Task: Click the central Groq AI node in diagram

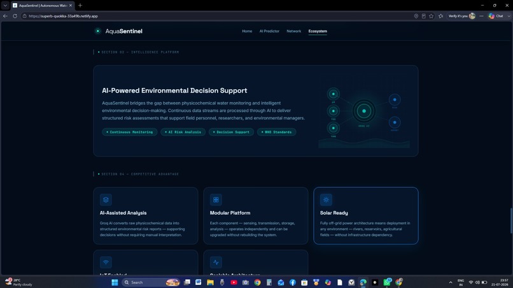Action: 364,111
